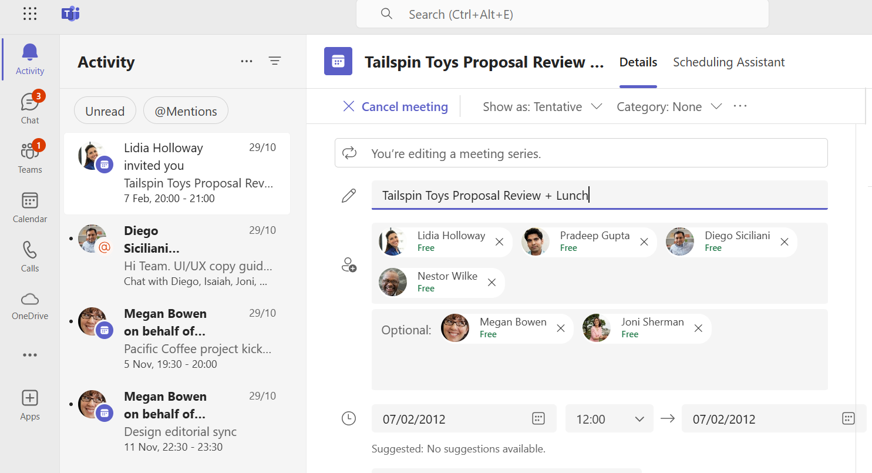Click Pradeep Gupta's attendee avatar
872x473 pixels.
(536, 241)
